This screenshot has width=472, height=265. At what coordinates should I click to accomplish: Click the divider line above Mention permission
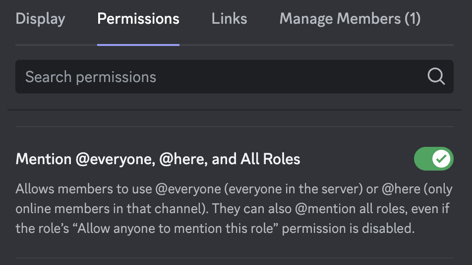(x=235, y=127)
